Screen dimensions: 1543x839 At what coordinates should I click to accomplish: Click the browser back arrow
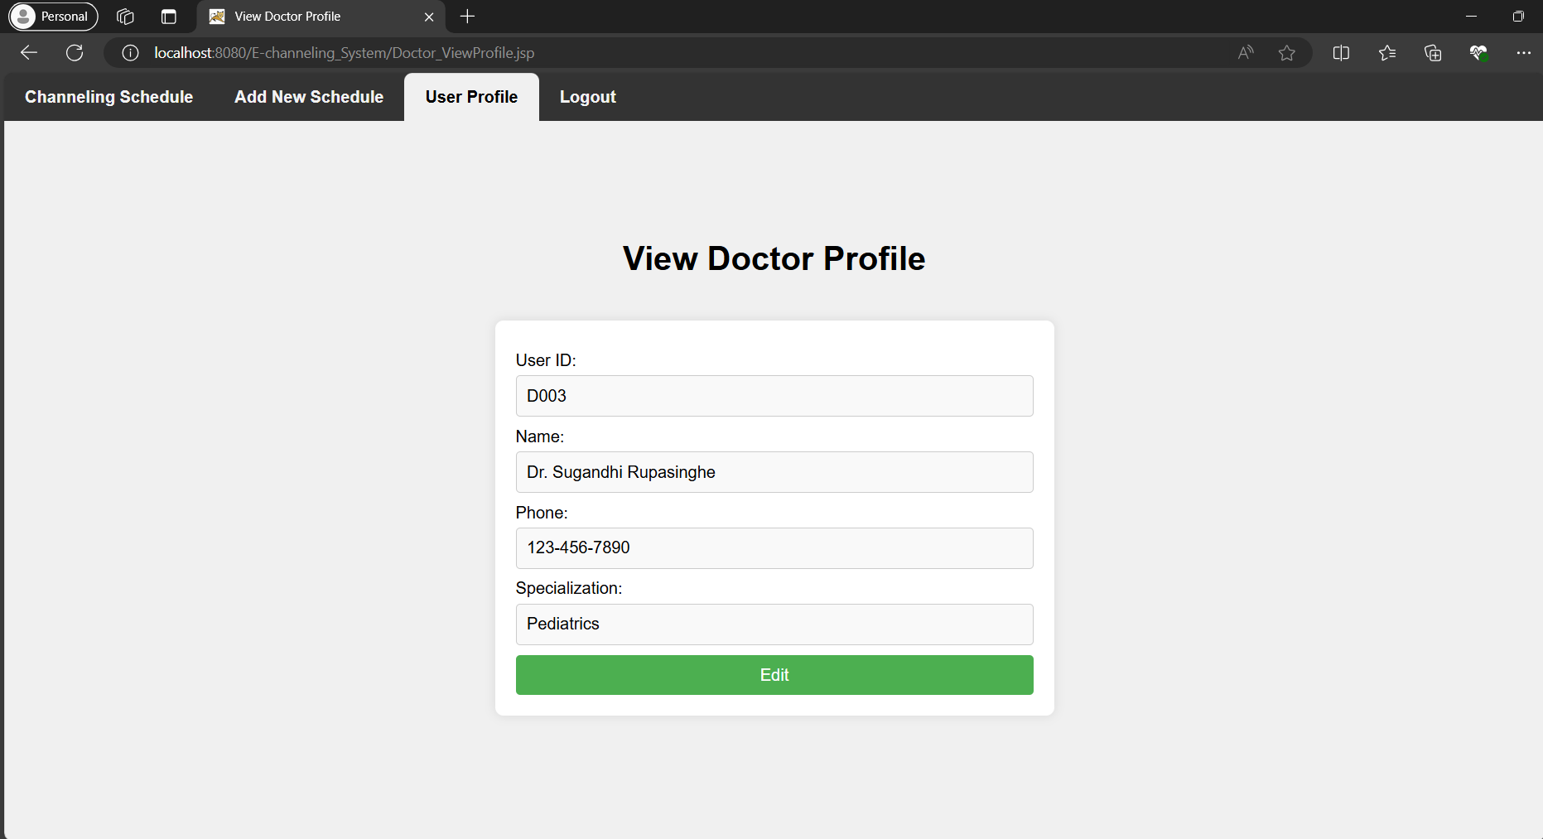pos(29,53)
